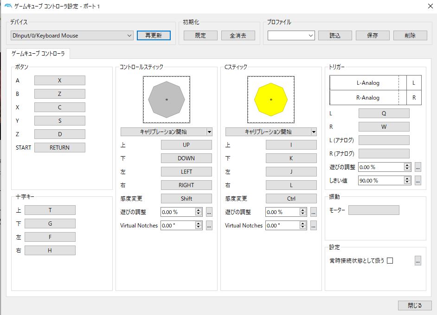This screenshot has height=315, width=437.
Task: Expand the profile name combo box
Action: click(291, 36)
